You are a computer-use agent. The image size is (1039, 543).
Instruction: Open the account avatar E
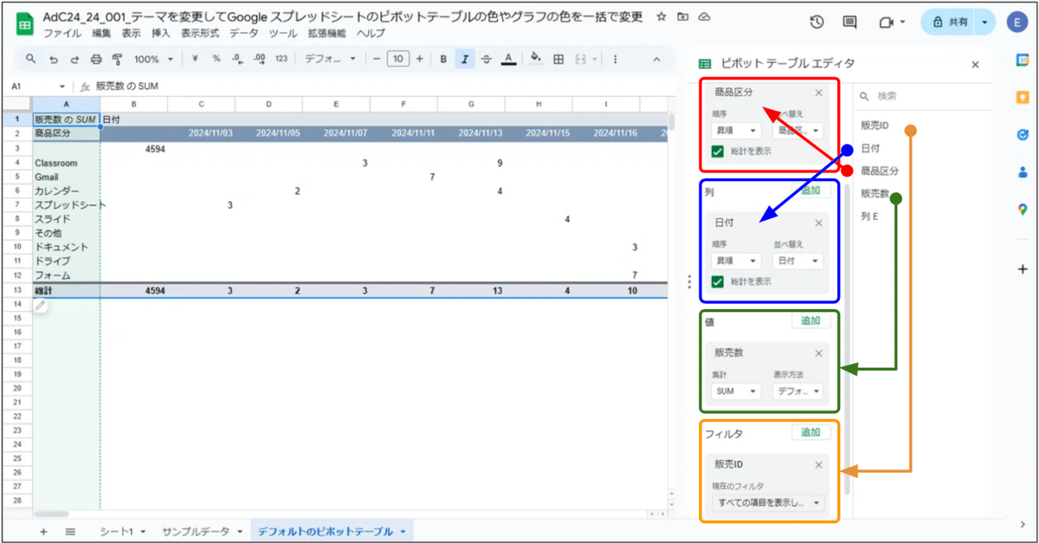pos(1016,23)
